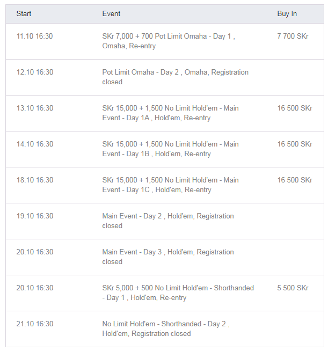Select the Pot Limit Omaha Day 1 event

168,41
